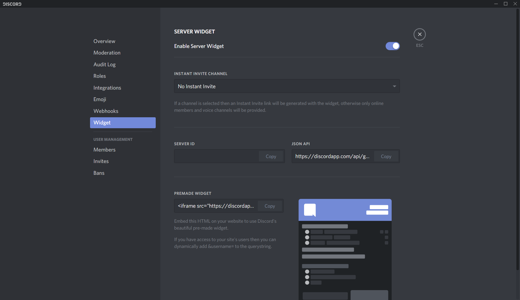Copy the Server ID

coord(271,156)
